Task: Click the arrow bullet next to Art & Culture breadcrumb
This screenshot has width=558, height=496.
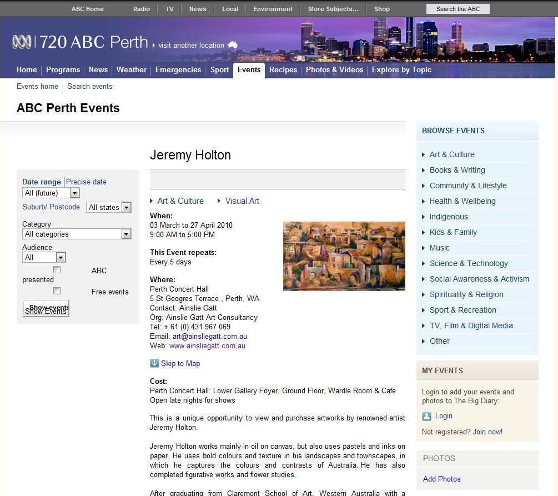Action: coord(151,201)
